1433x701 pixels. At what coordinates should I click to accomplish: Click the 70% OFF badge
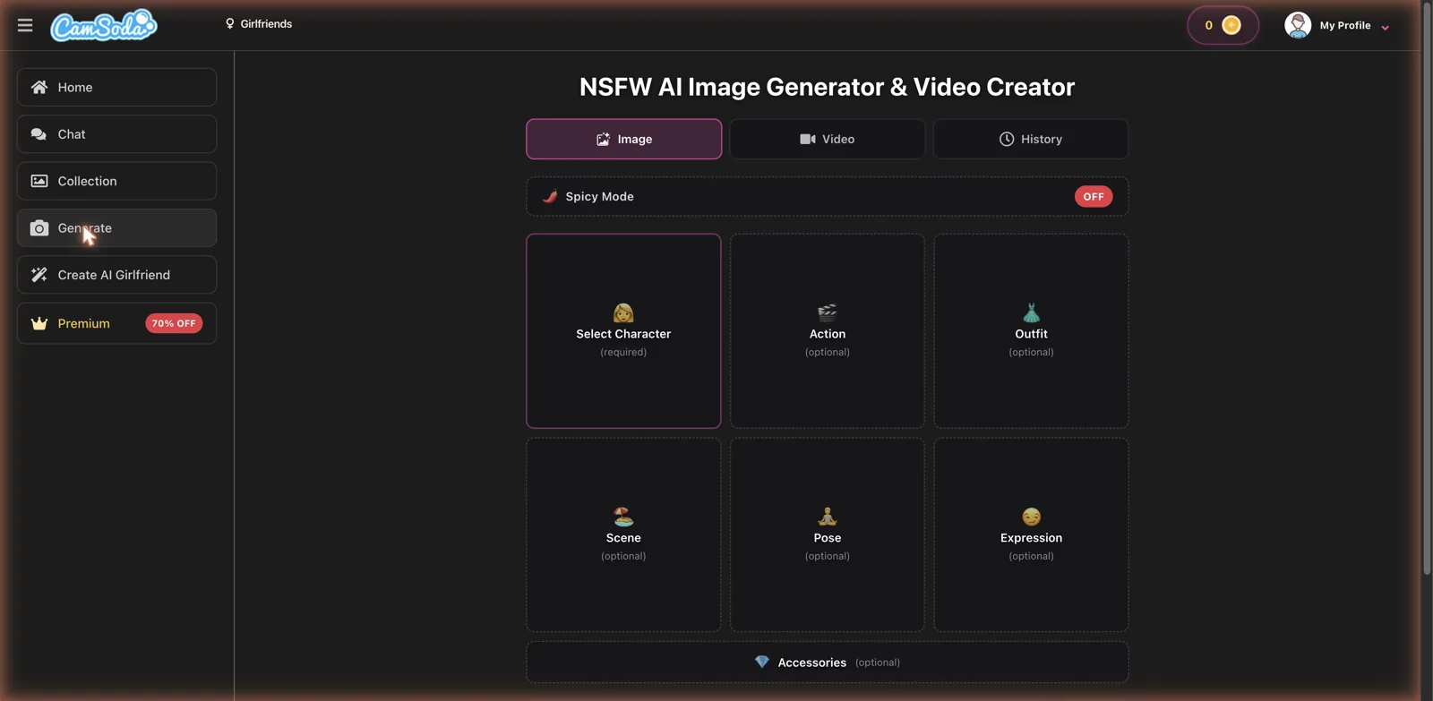[x=174, y=323]
